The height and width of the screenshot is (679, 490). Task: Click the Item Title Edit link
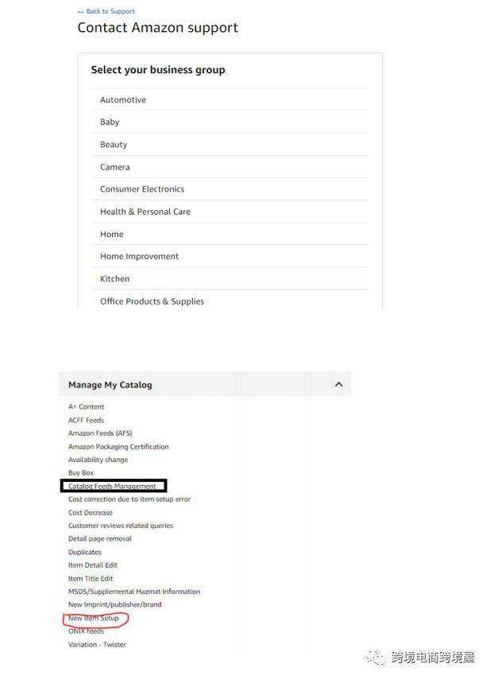[x=91, y=579]
